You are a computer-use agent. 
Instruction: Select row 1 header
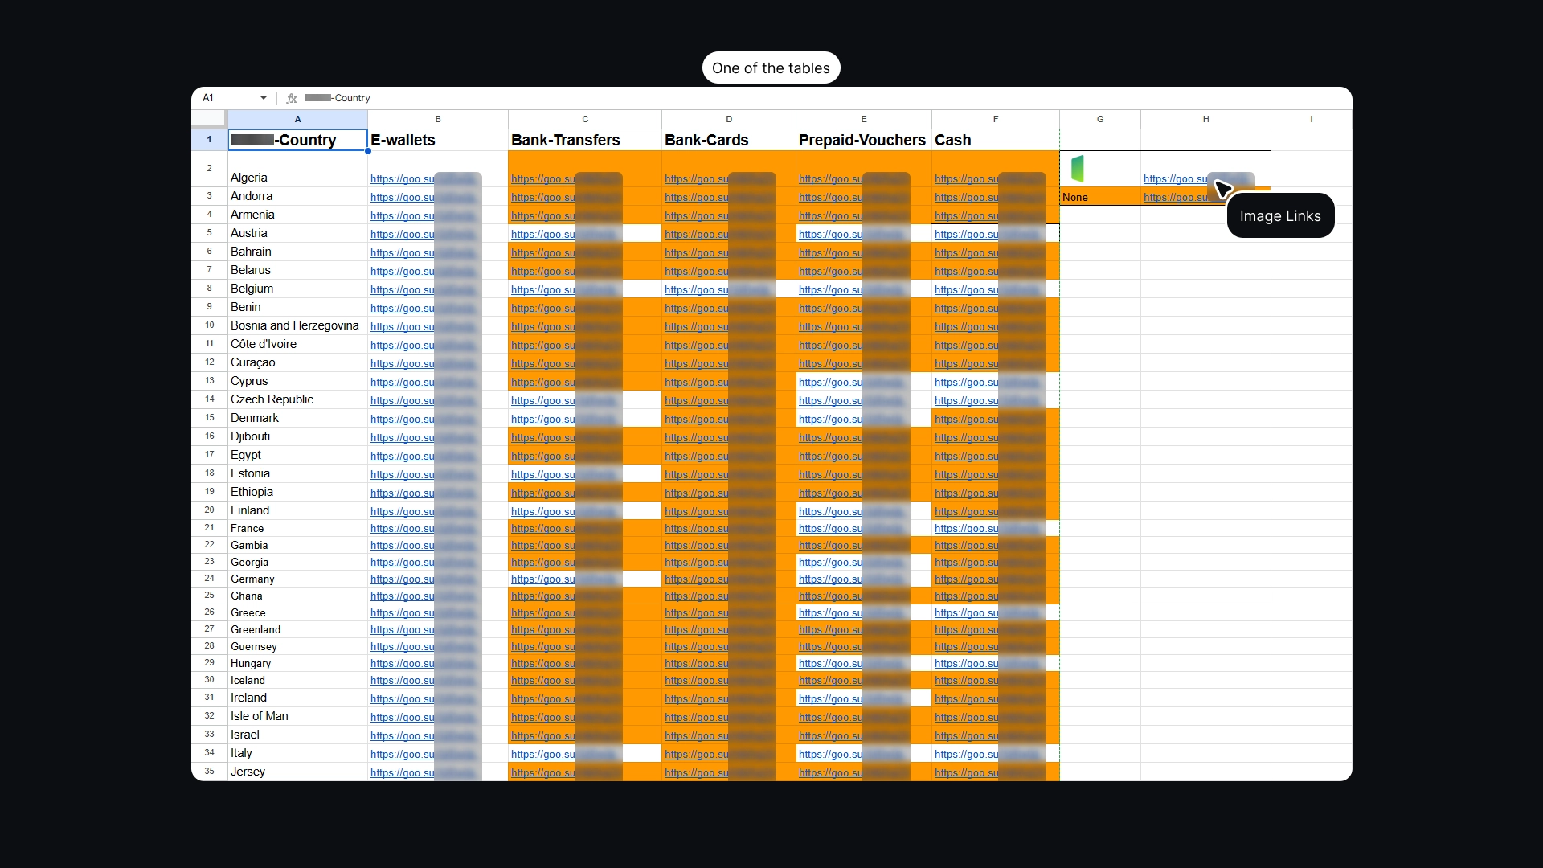(x=209, y=140)
